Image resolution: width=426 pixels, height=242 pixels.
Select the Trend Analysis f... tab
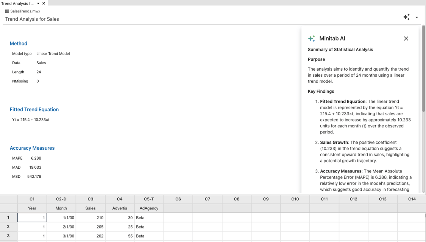click(x=19, y=3)
